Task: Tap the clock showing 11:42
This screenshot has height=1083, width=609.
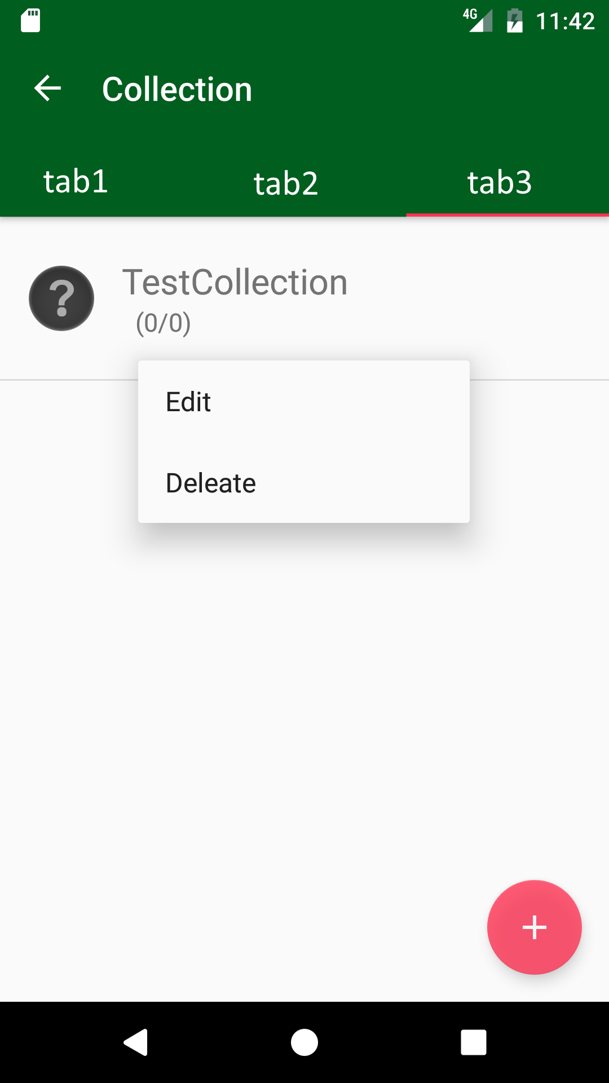Action: point(567,21)
